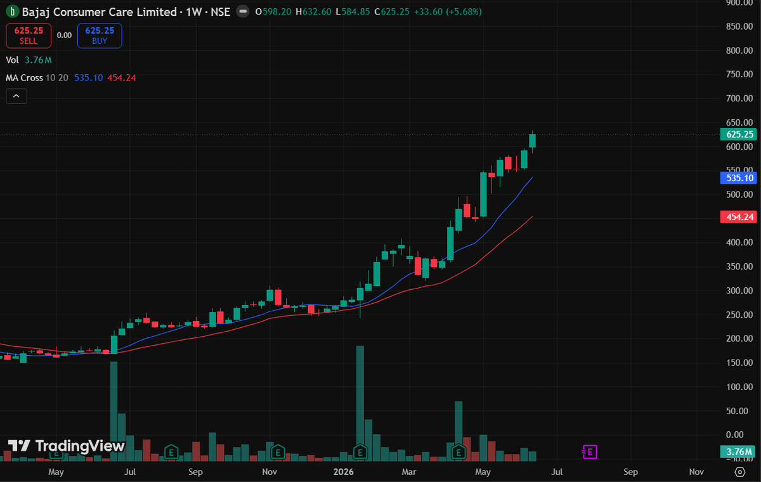
Task: Click the Mar label on time axis
Action: click(x=410, y=472)
